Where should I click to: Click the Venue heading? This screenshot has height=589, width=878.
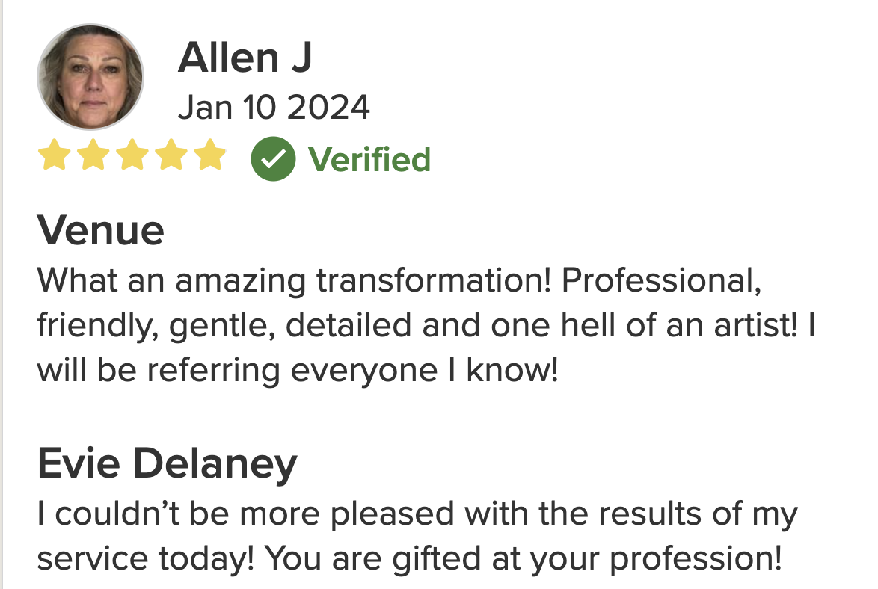(x=100, y=230)
